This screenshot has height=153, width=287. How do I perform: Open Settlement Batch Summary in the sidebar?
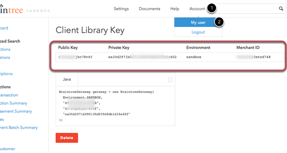coord(19,128)
